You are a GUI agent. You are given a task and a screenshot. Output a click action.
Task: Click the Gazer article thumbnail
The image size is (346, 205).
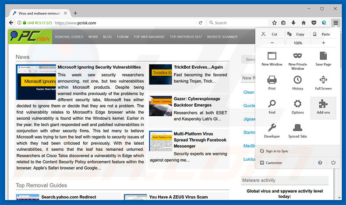click(160, 106)
